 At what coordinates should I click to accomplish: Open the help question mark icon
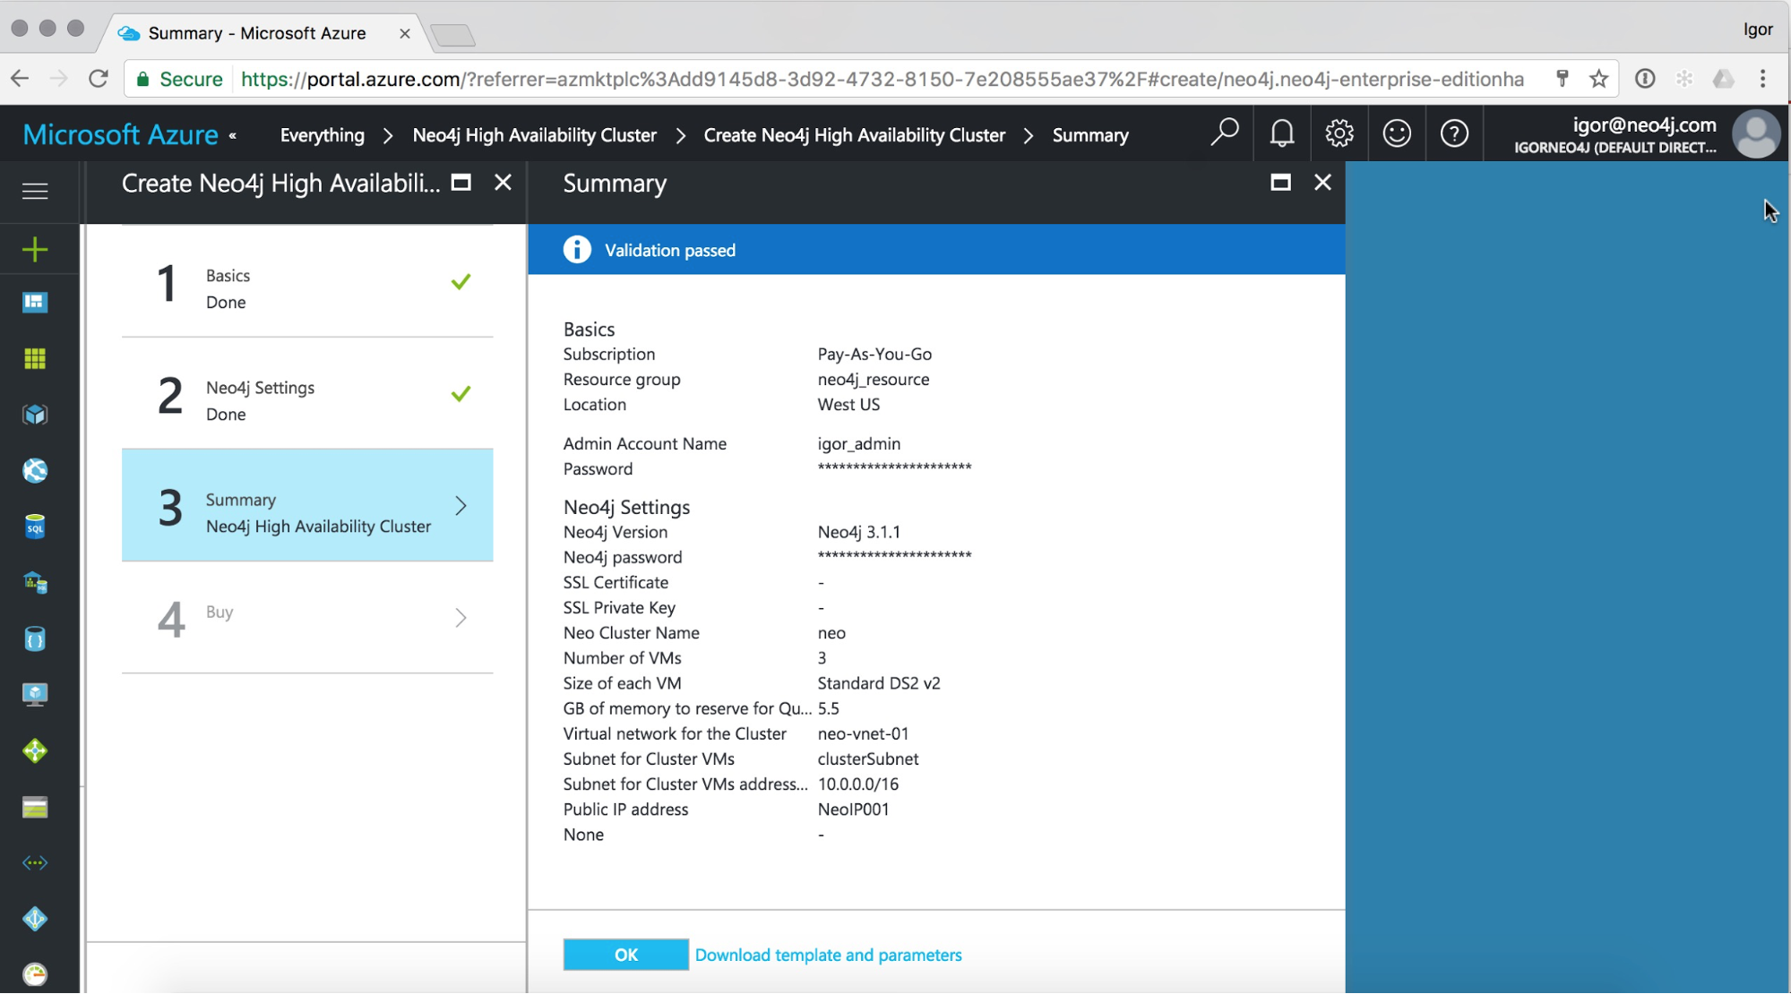click(1454, 134)
